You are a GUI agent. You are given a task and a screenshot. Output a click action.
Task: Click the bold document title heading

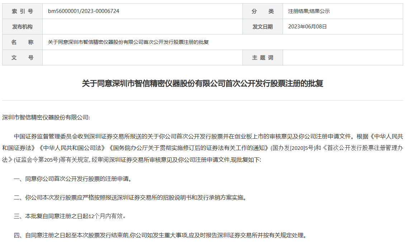point(203,83)
